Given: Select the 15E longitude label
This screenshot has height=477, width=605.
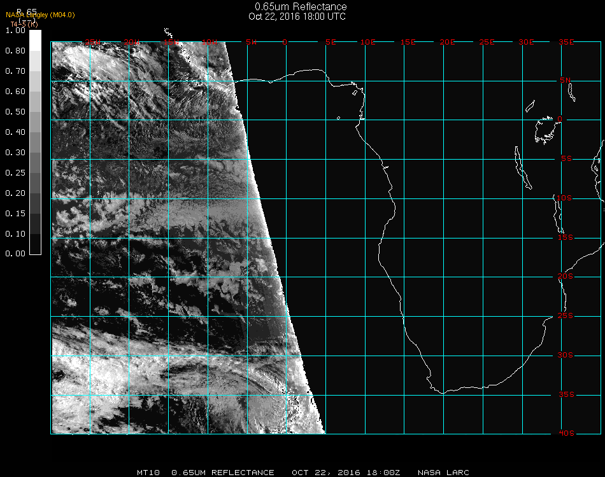Looking at the screenshot, I should 408,43.
